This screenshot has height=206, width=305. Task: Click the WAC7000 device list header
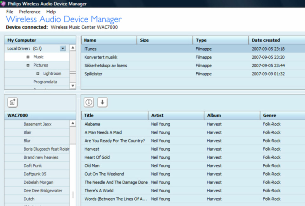[x=40, y=115]
